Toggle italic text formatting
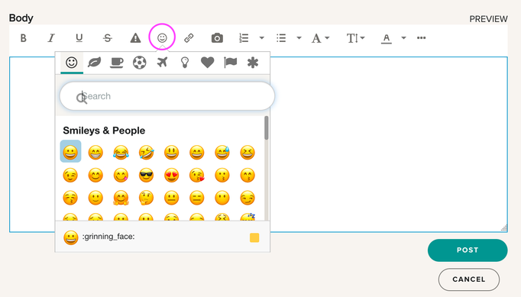The width and height of the screenshot is (521, 297). click(x=51, y=38)
